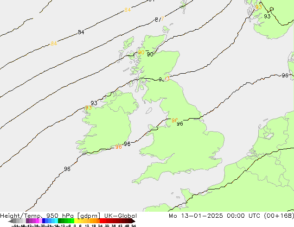The image size is (294, 227).
Task: Click the black '93' label over Norway
Action: tap(267, 16)
